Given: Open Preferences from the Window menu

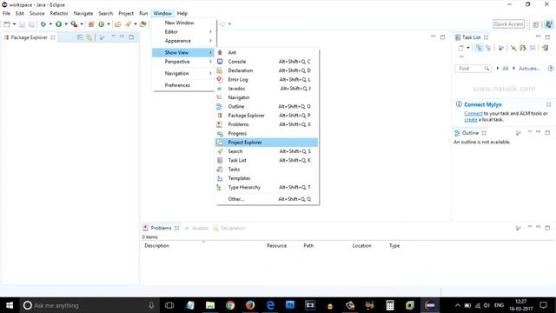Looking at the screenshot, I should pyautogui.click(x=183, y=85).
